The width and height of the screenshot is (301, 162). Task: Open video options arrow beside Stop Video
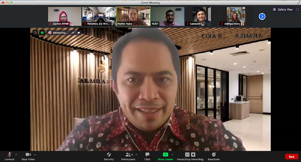pos(35,154)
